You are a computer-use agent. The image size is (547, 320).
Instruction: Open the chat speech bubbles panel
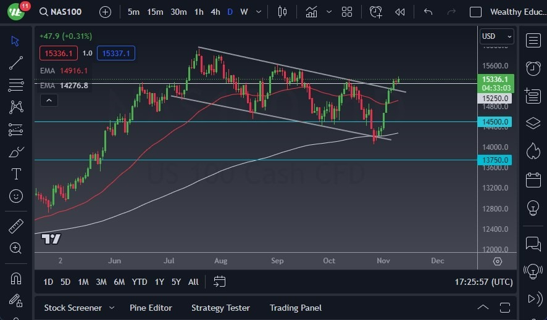[x=533, y=244]
